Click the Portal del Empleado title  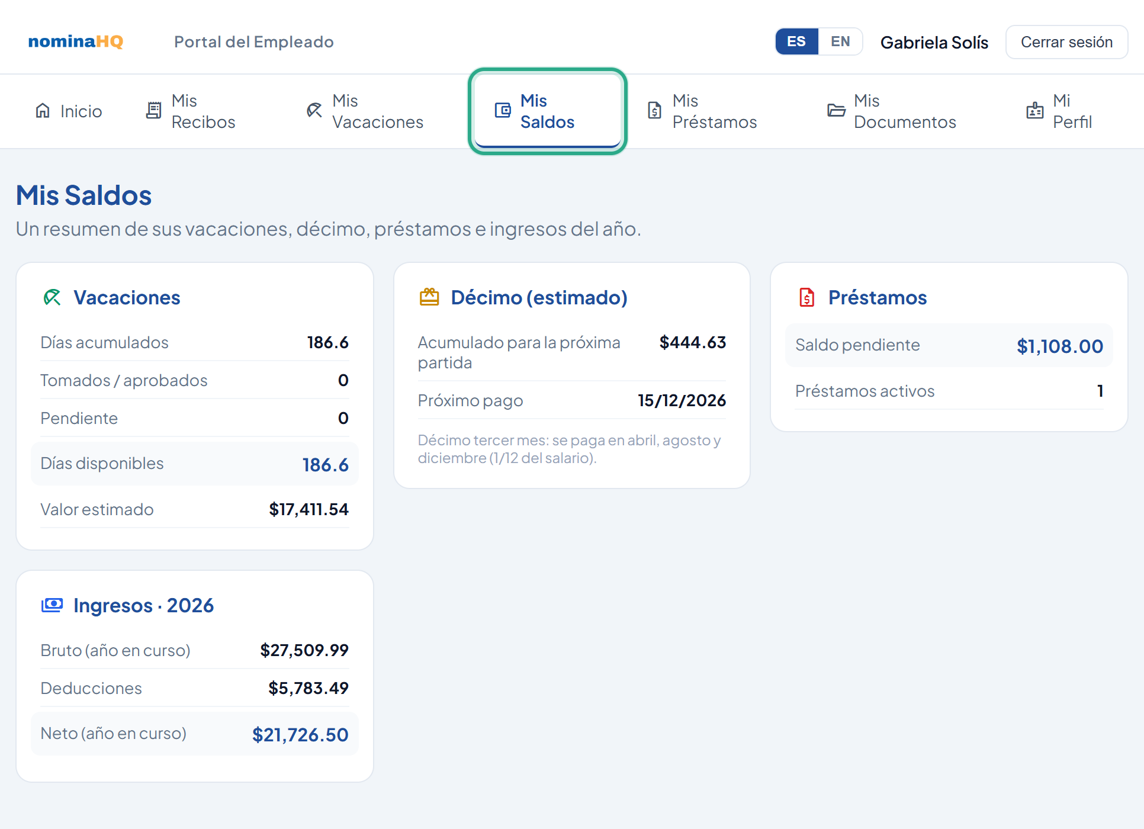[x=254, y=42]
